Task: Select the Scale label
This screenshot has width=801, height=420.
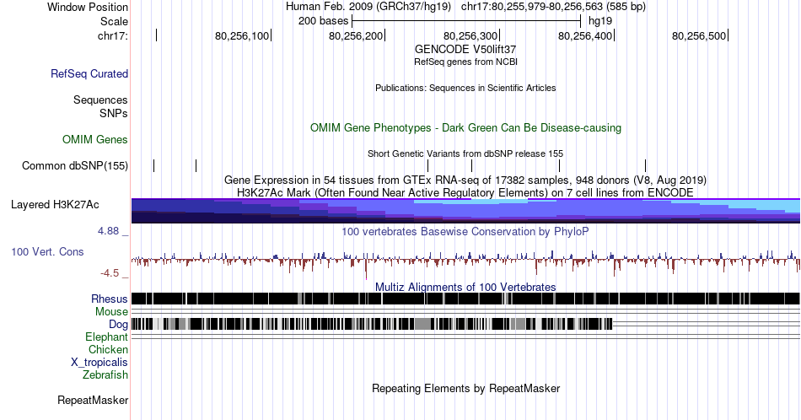Action: (x=115, y=21)
